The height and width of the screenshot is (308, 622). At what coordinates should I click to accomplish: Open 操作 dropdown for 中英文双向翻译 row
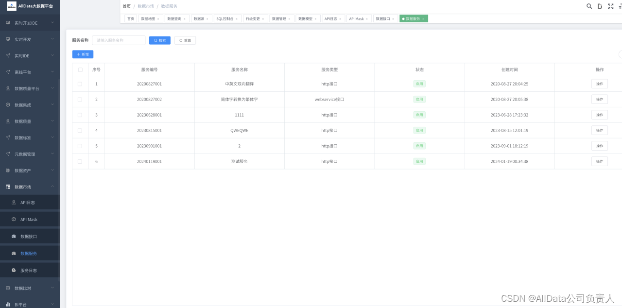pyautogui.click(x=600, y=84)
